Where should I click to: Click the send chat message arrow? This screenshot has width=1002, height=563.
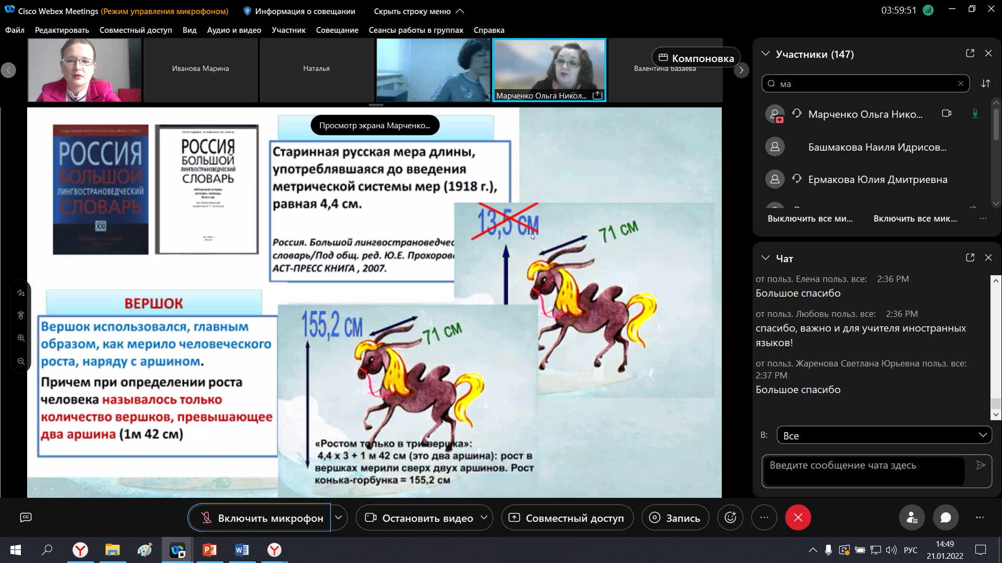pyautogui.click(x=981, y=465)
